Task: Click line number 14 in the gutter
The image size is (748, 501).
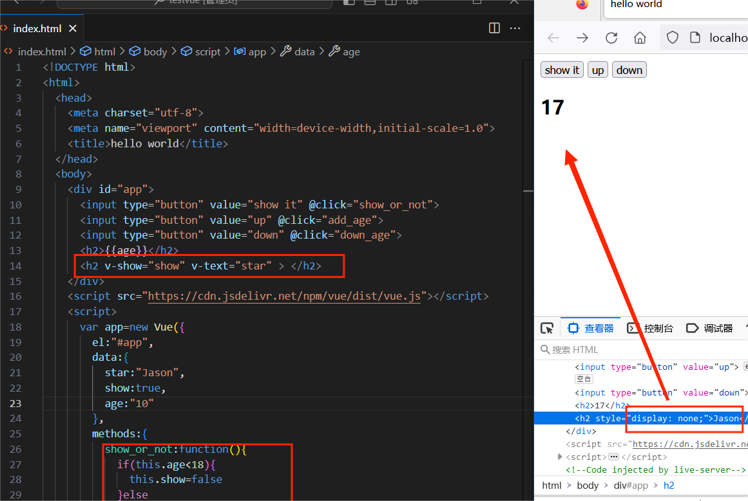Action: (x=15, y=266)
